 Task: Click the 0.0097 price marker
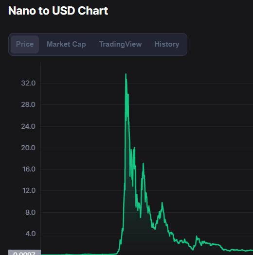tap(24, 253)
